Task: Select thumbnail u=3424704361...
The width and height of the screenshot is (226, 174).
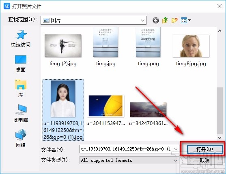Action: (x=148, y=110)
